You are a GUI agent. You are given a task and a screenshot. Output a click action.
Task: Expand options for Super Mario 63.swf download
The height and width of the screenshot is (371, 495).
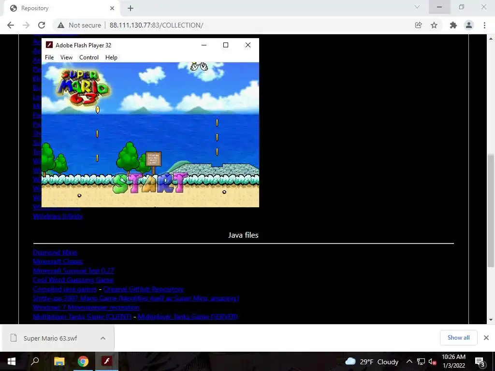pos(103,338)
